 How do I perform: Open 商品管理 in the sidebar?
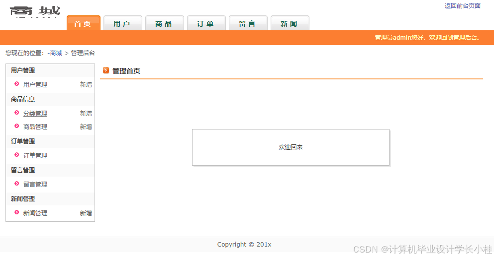[x=35, y=127]
